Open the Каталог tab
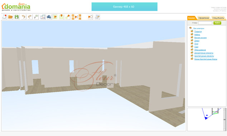This screenshot has height=136, width=227. pos(192,18)
